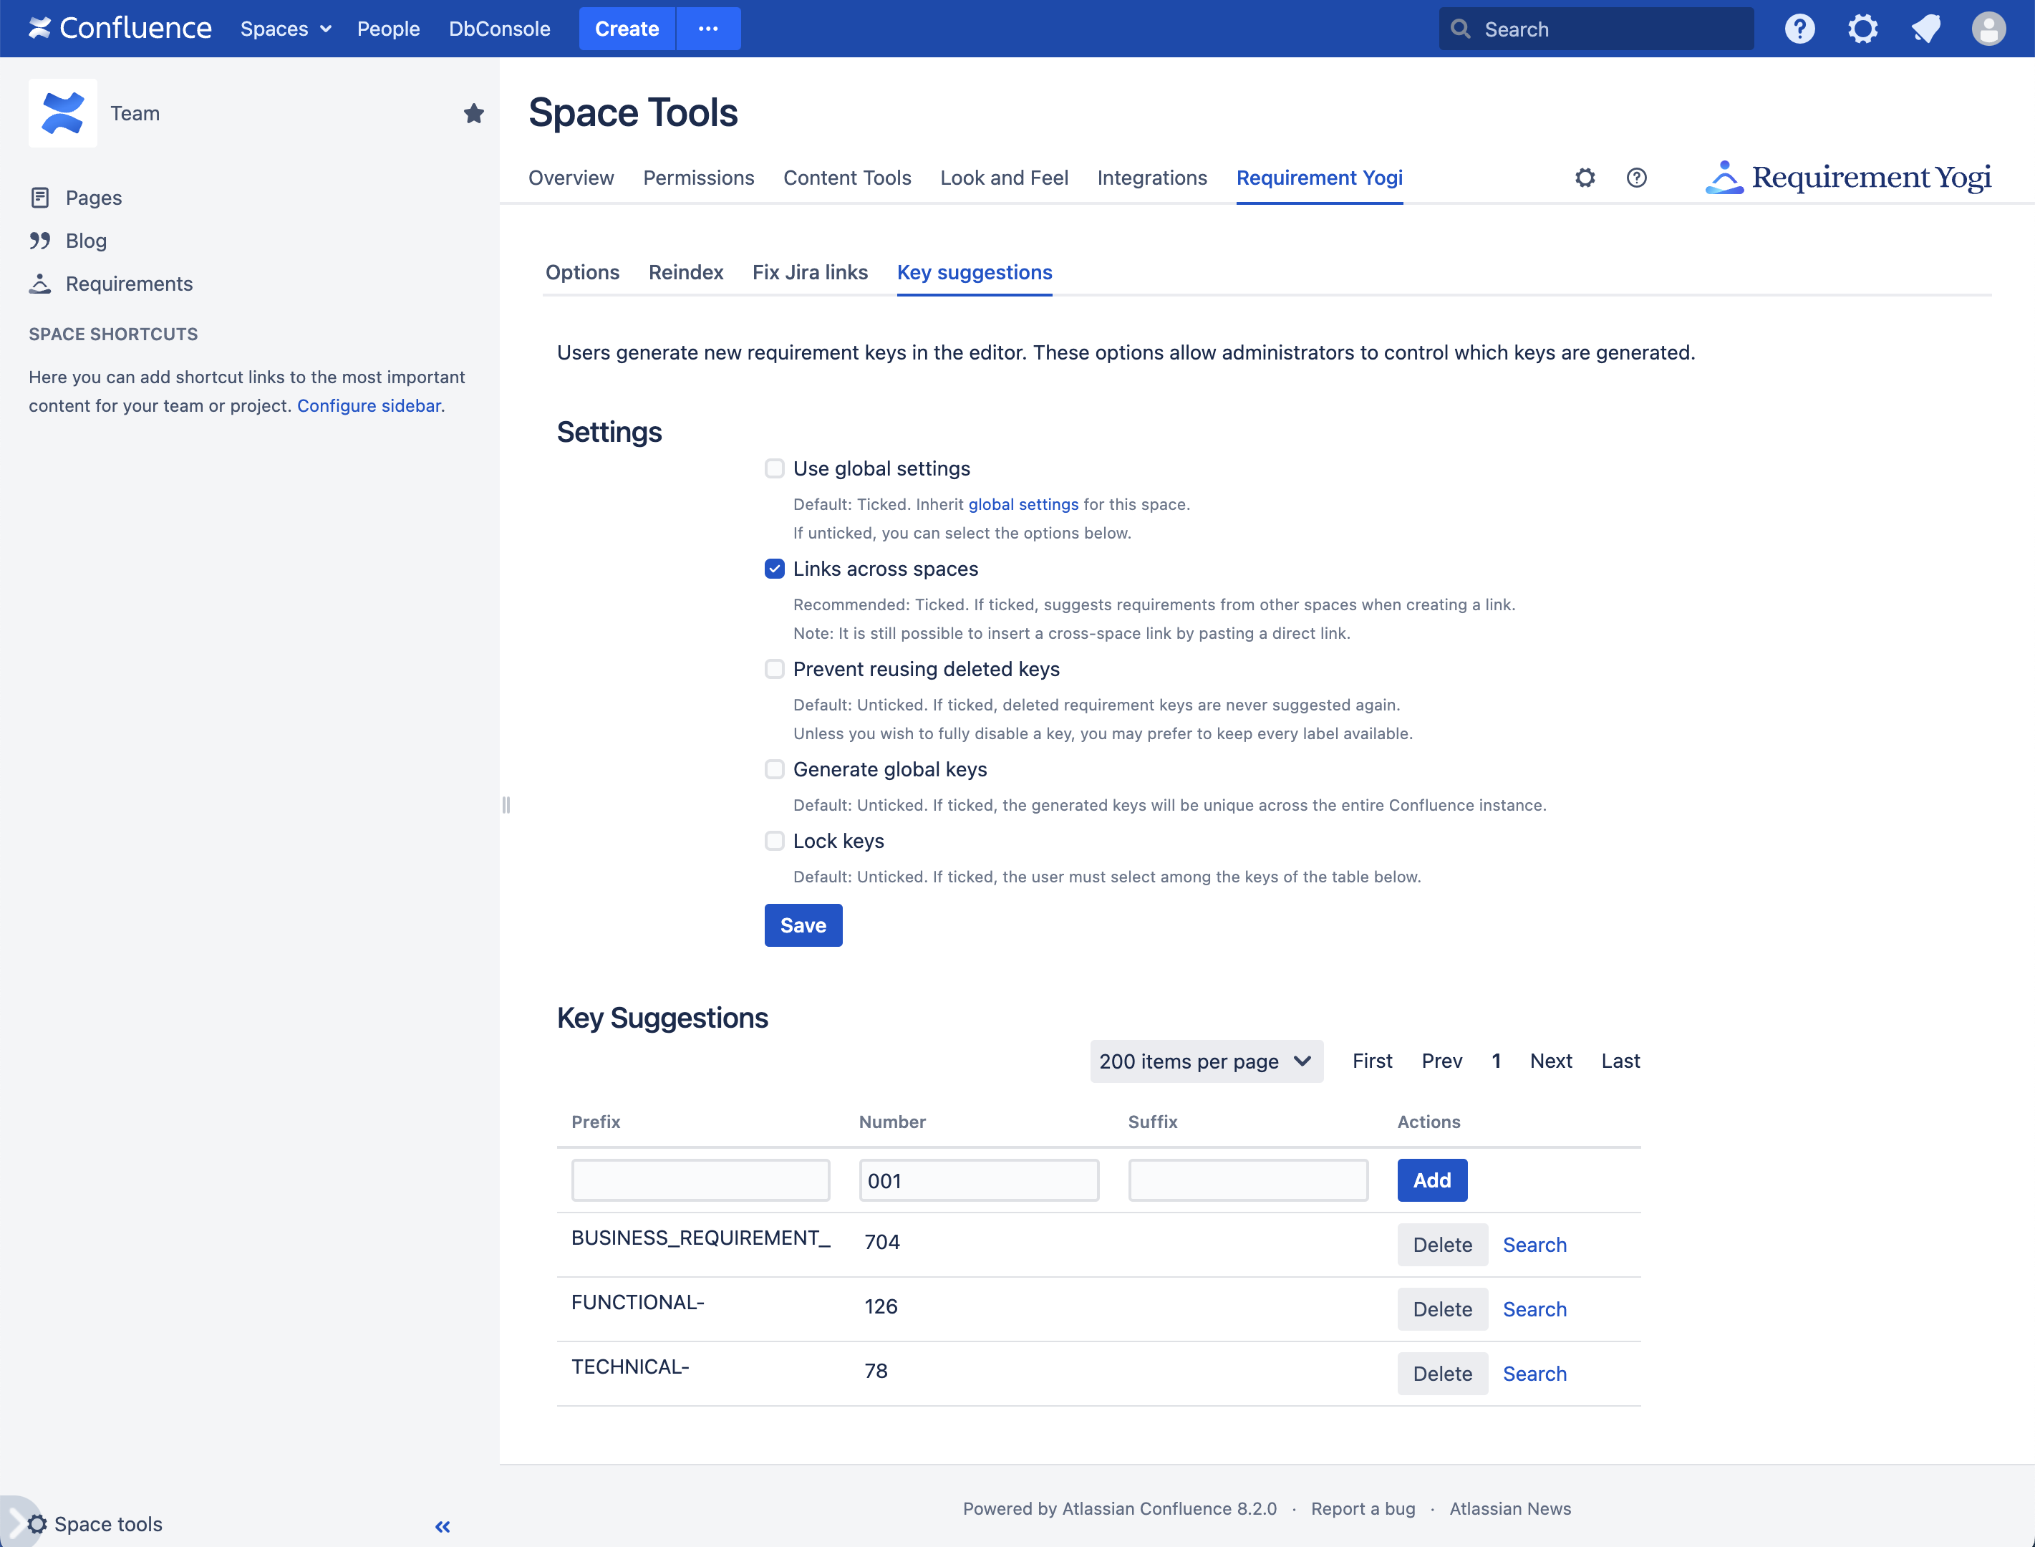Click the Prefix input field
This screenshot has height=1547, width=2035.
(700, 1180)
